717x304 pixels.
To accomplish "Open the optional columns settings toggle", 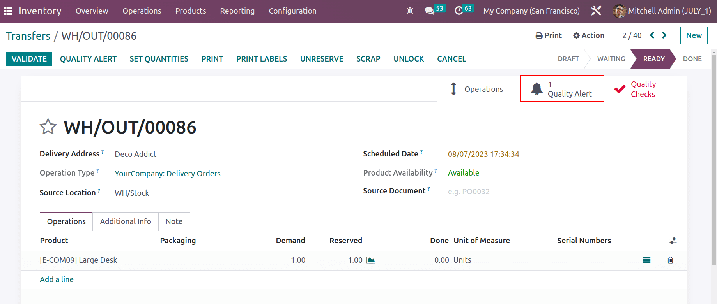I will coord(673,241).
